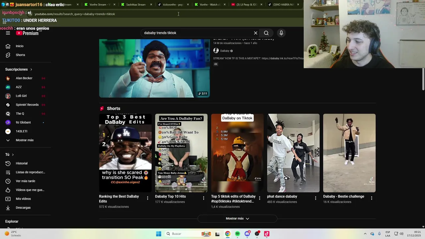Viewport: 425px width, 239px height.
Task: Open OBS Studio from the taskbar
Action: pos(257,234)
